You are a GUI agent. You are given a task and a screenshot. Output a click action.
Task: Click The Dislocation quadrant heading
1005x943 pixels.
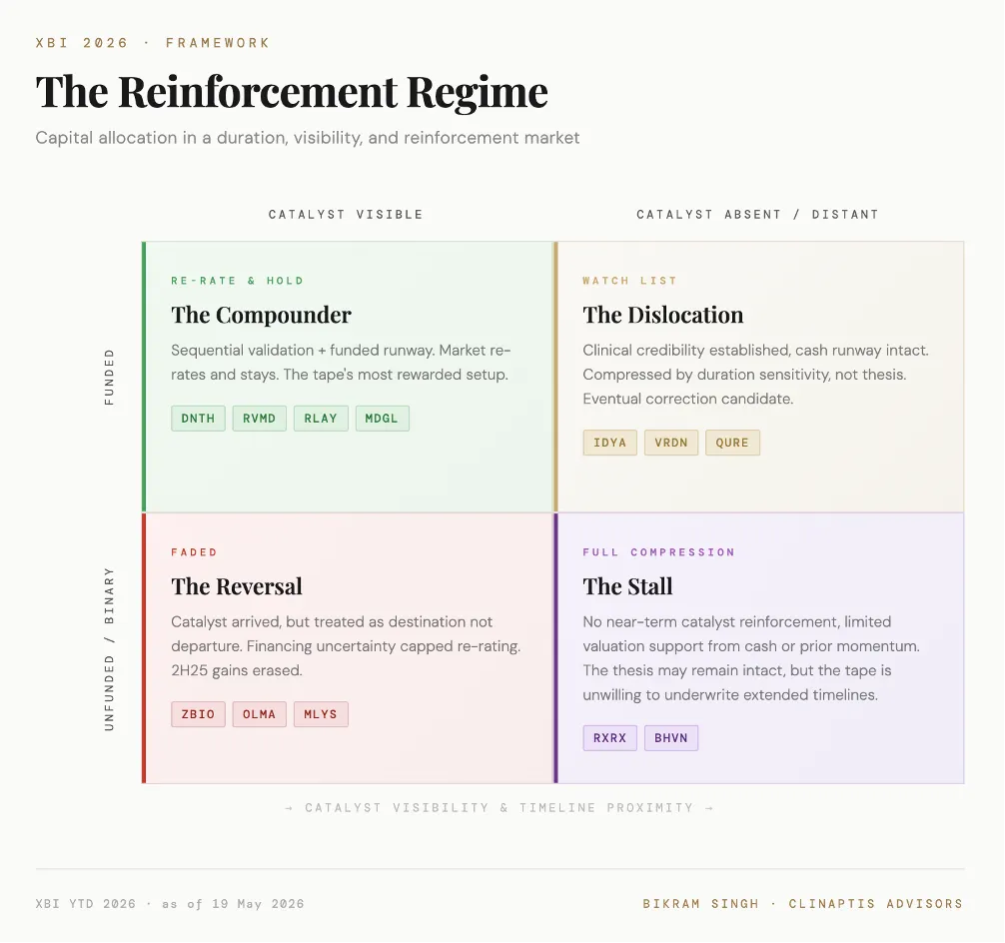(x=662, y=315)
